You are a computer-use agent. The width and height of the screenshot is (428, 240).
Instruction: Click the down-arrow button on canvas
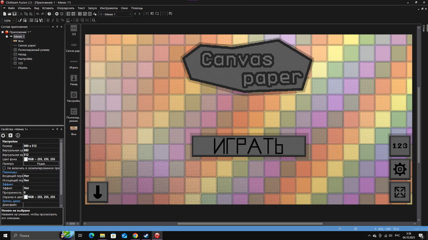pyautogui.click(x=97, y=193)
